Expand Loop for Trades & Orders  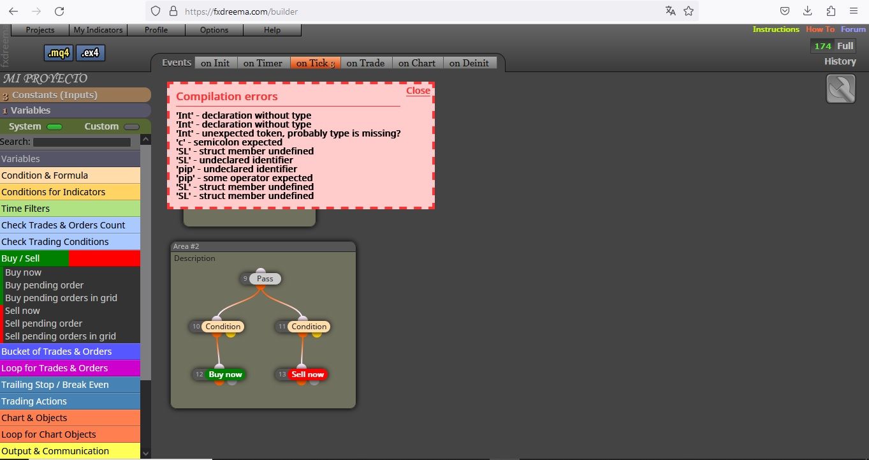click(70, 368)
